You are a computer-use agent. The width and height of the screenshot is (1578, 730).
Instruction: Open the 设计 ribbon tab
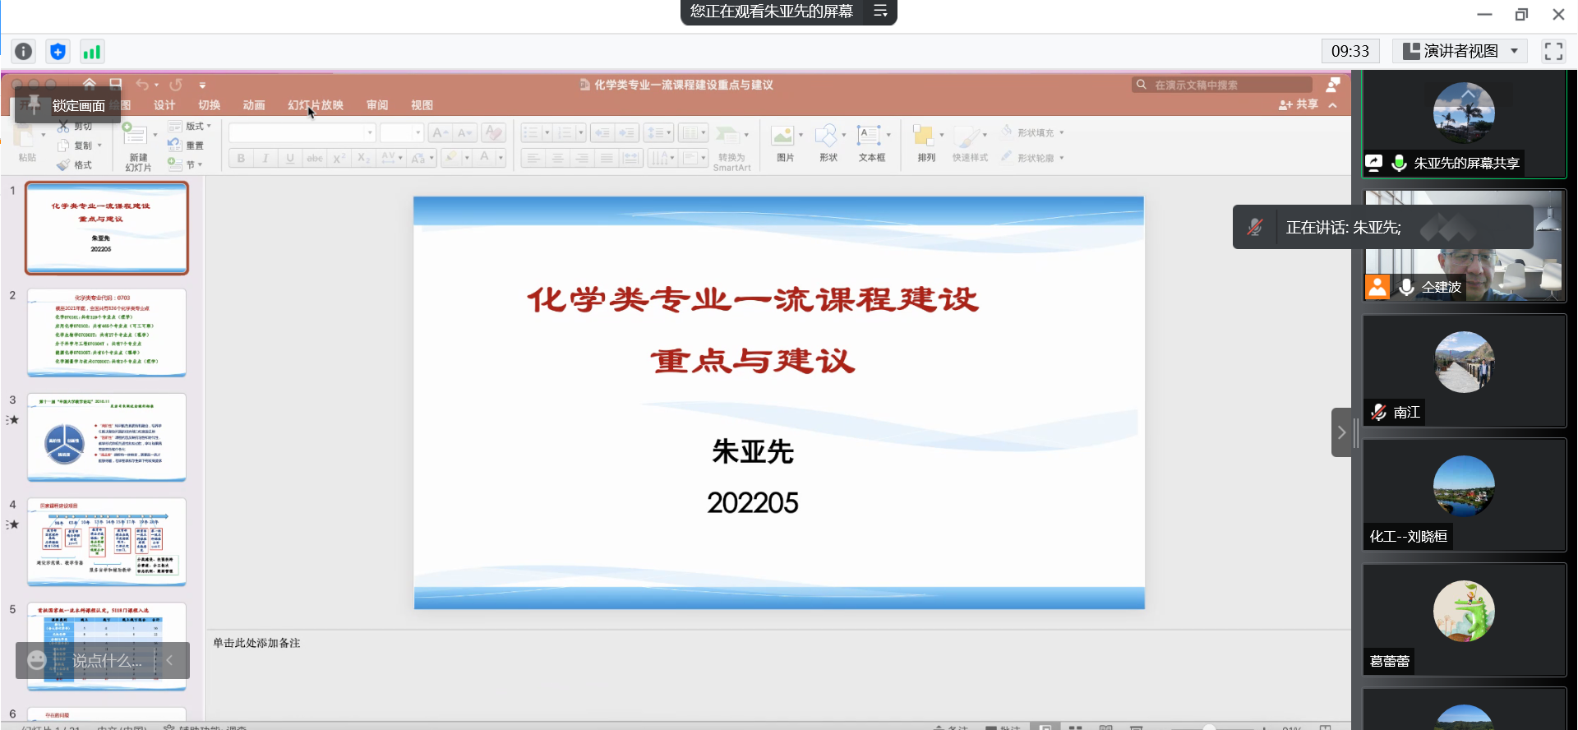click(x=164, y=105)
